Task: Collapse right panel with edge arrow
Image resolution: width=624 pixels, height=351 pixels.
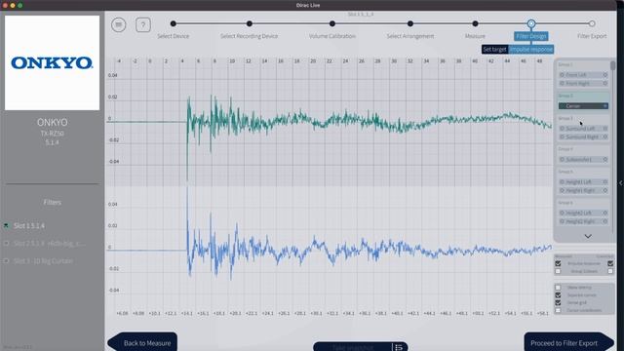Action: tap(621, 183)
